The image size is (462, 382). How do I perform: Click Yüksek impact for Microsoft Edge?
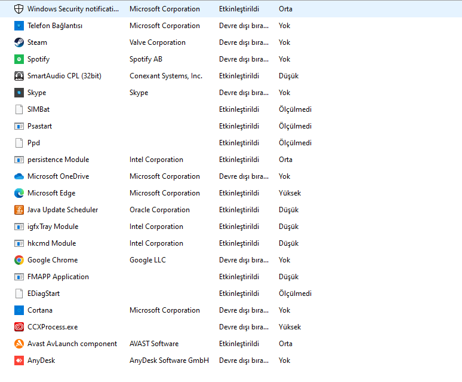point(289,193)
